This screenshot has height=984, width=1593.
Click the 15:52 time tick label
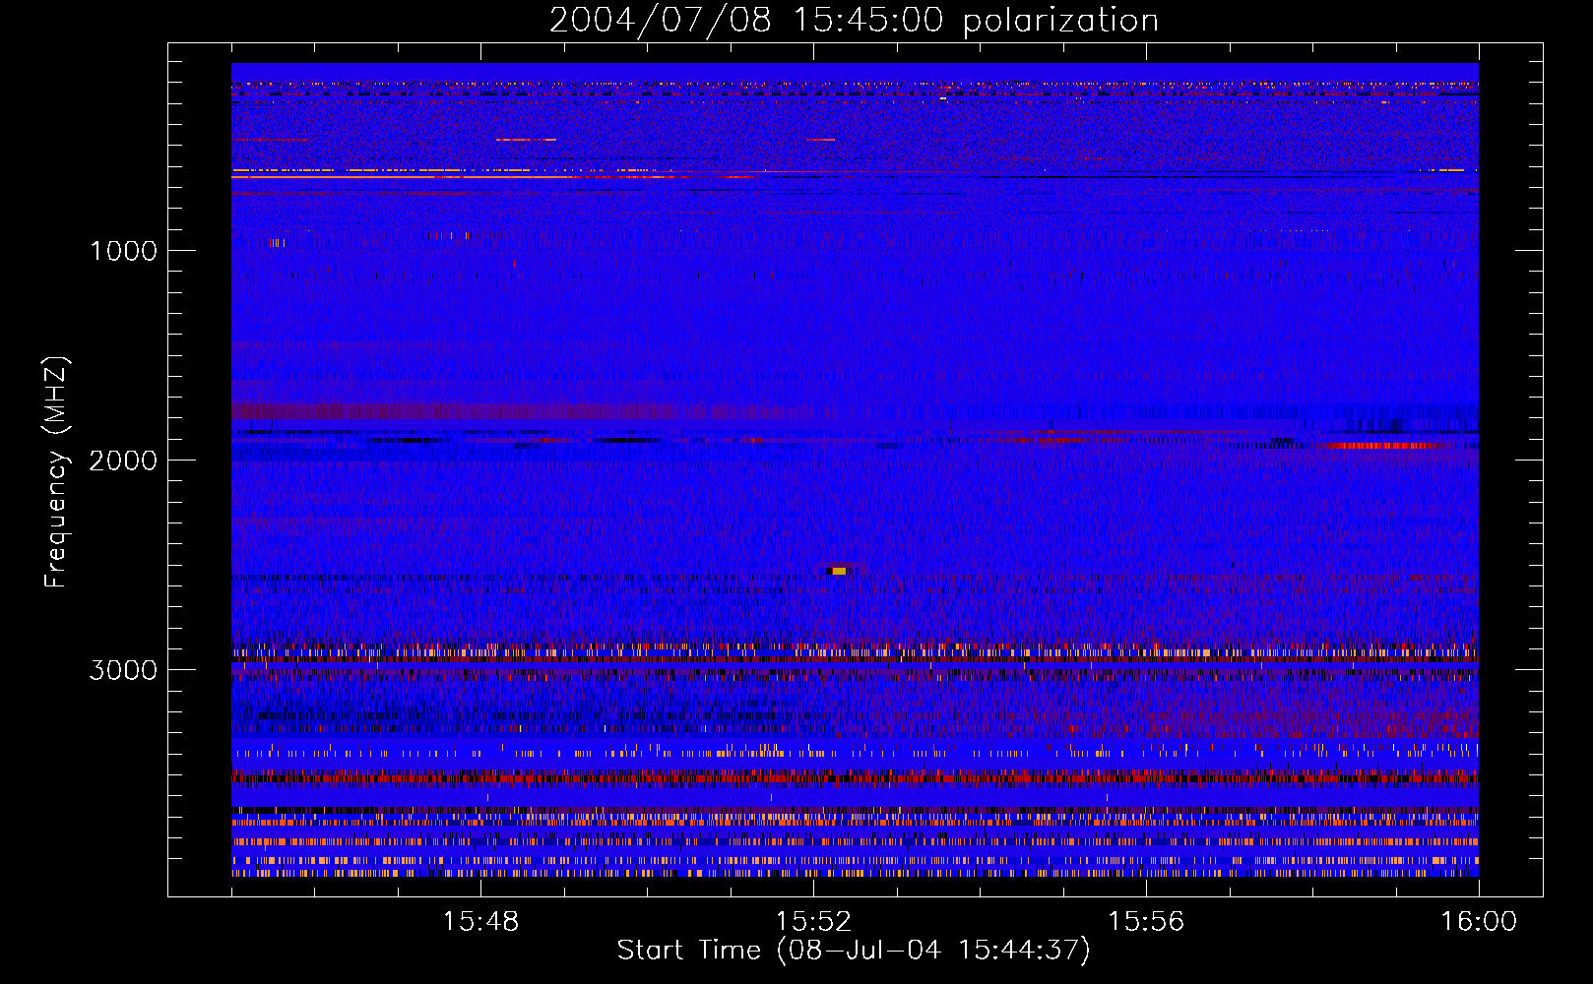coord(813,922)
